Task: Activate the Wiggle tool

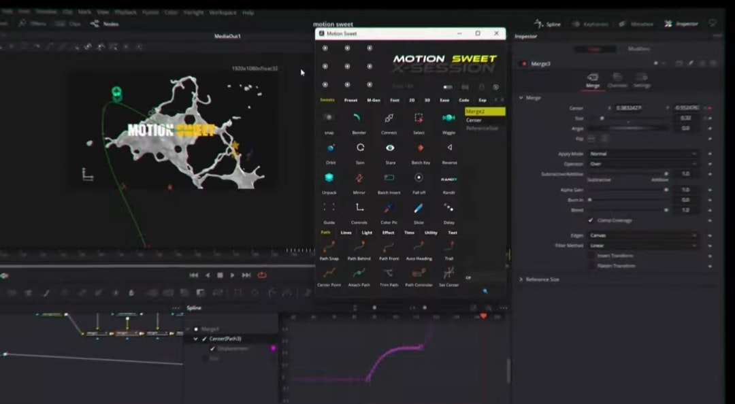Action: pos(448,118)
